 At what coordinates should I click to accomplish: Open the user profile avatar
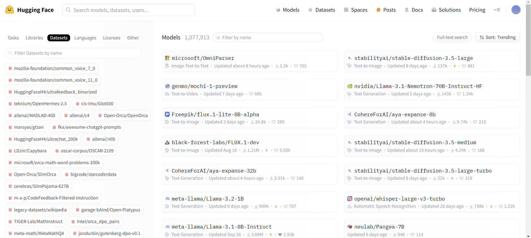click(516, 10)
